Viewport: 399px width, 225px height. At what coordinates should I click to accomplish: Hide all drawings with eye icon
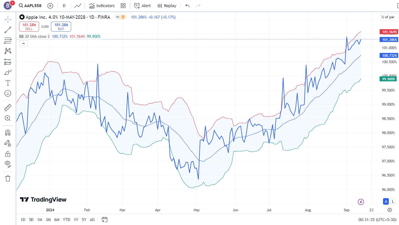coord(8,164)
